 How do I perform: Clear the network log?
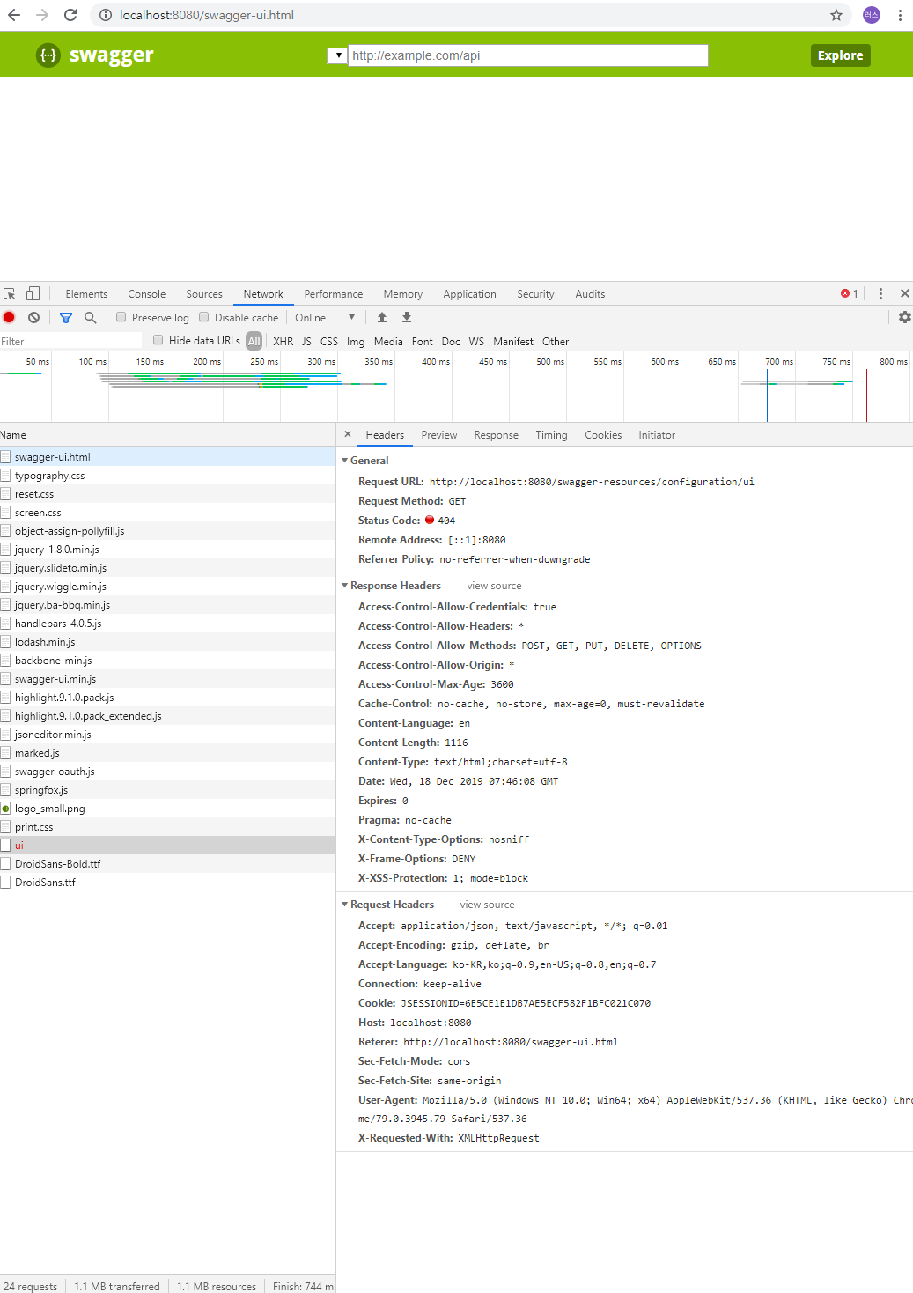[x=33, y=317]
